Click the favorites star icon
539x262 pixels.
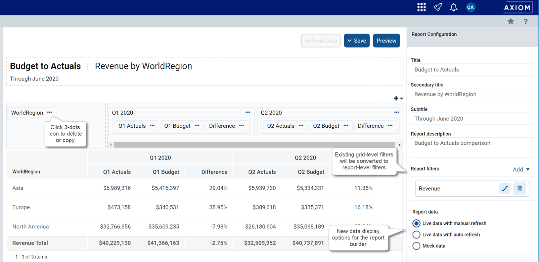point(510,21)
